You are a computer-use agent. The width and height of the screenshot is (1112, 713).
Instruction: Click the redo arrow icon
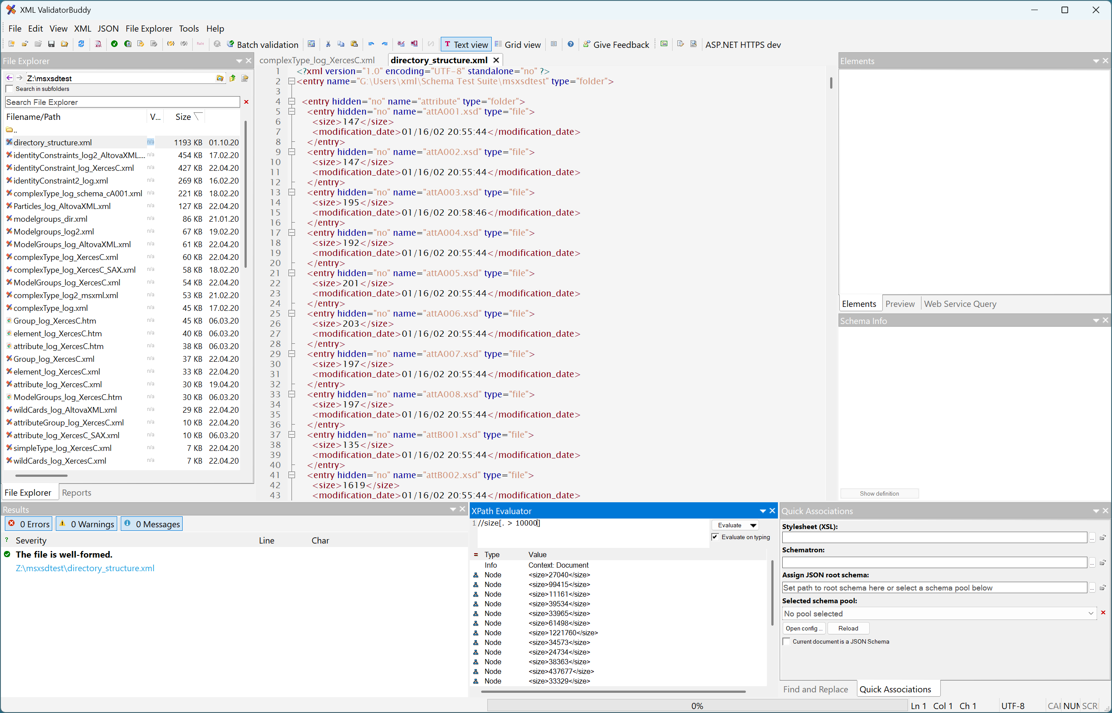pos(385,44)
